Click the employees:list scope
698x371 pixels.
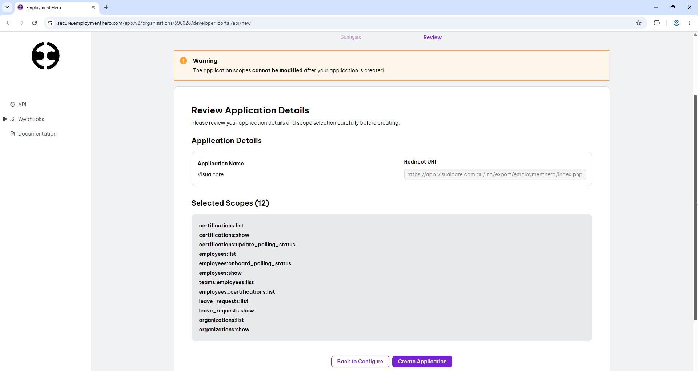click(x=217, y=254)
